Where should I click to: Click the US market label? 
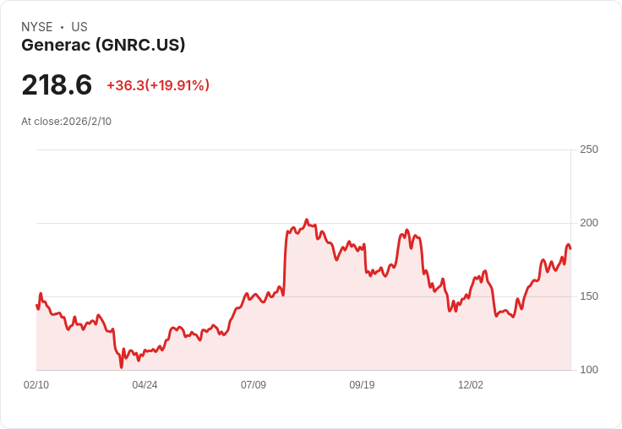[x=79, y=27]
